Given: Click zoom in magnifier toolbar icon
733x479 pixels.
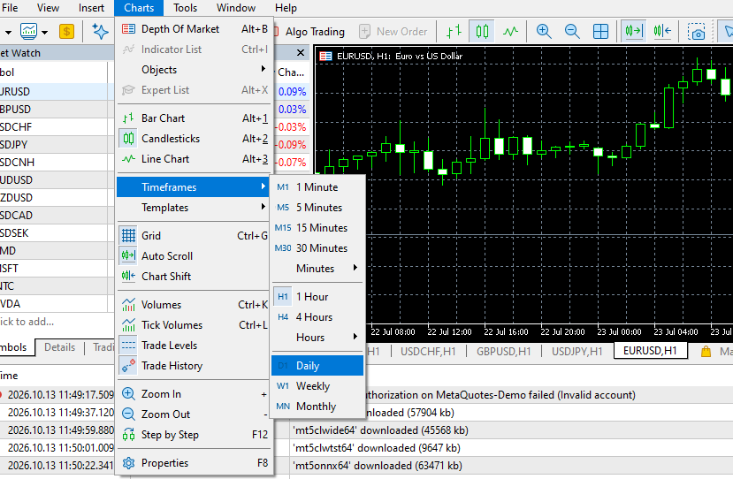Looking at the screenshot, I should pyautogui.click(x=544, y=32).
